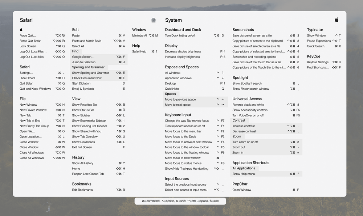The width and height of the screenshot is (363, 216).
Task: Select Show Favorites Bar
Action: [99, 105]
